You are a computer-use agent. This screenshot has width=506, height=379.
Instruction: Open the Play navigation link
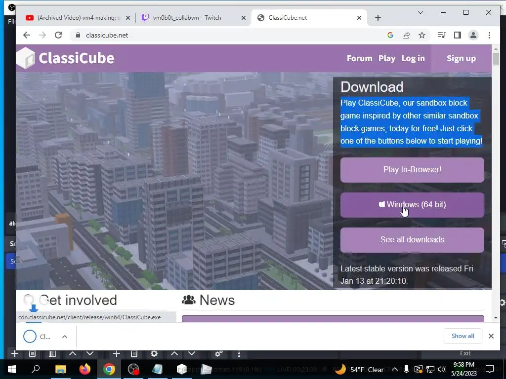(x=387, y=58)
